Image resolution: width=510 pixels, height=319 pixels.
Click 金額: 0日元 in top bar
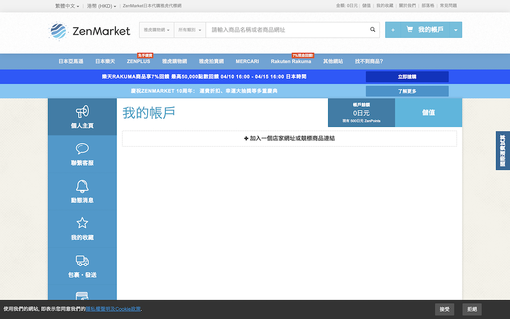tap(346, 5)
